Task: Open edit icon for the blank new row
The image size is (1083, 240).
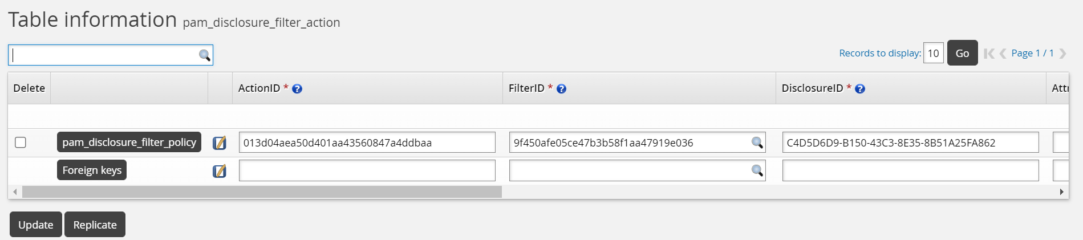Action: click(220, 170)
